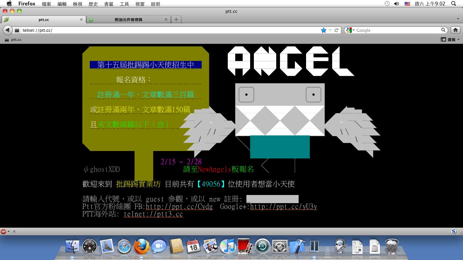Launch Photo Booth from the Dock
The width and height of the screenshot is (463, 260).
pyautogui.click(x=245, y=246)
